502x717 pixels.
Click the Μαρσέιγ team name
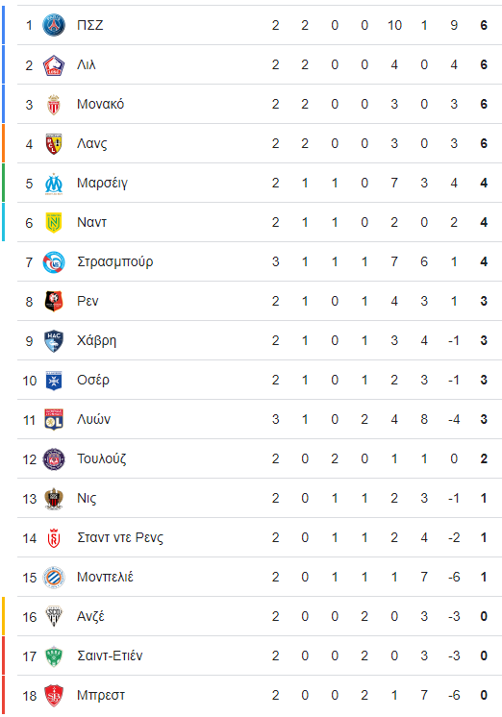click(x=103, y=184)
